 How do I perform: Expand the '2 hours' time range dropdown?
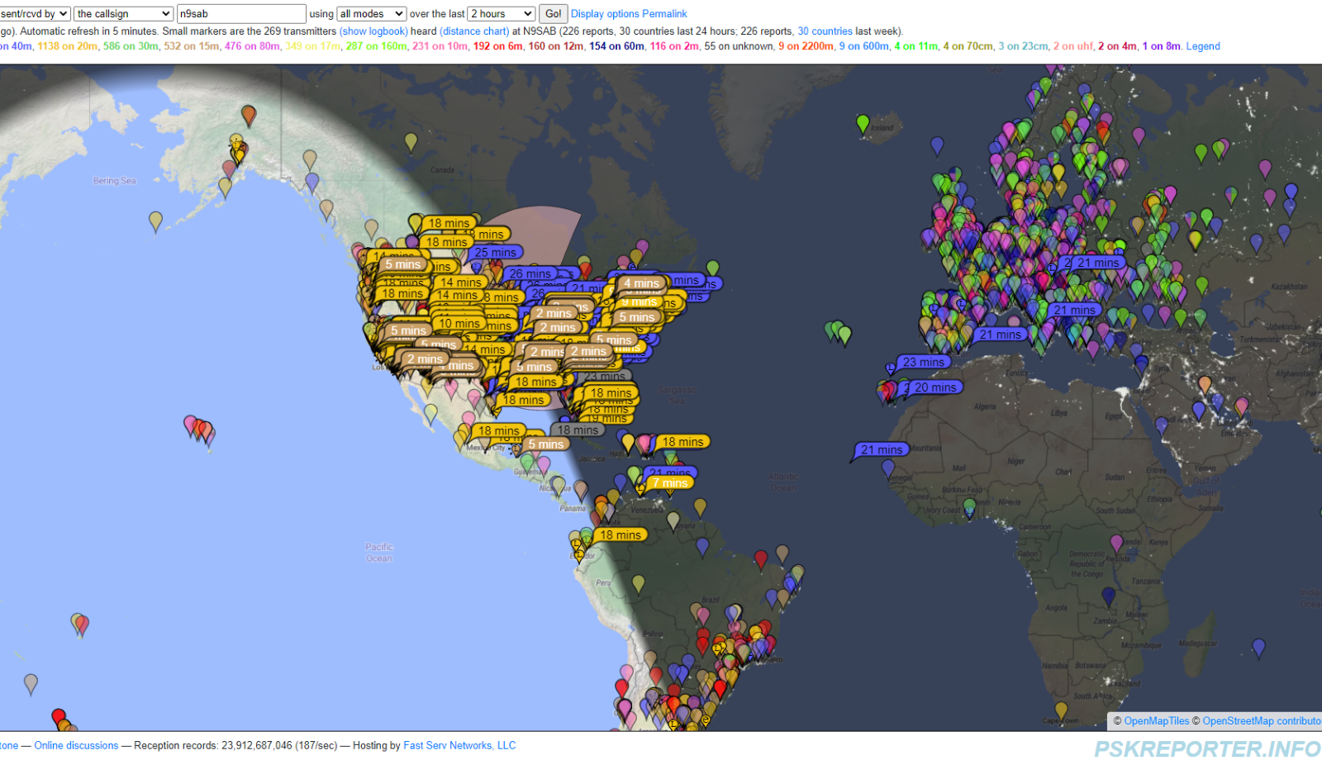click(501, 14)
